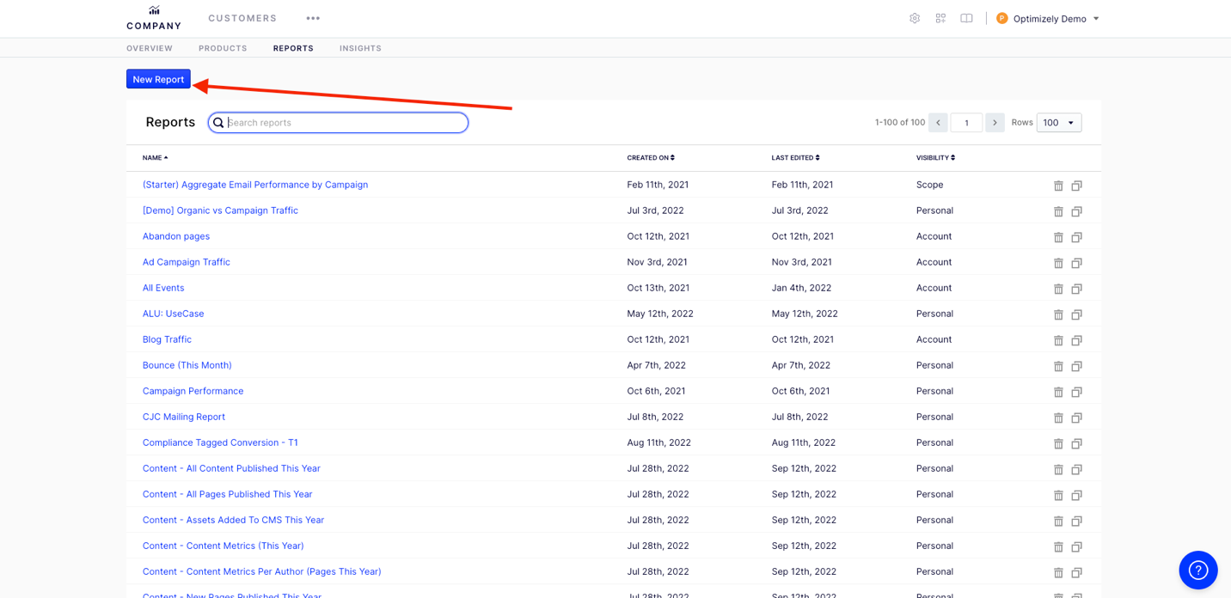Click the help question mark bubble
The height and width of the screenshot is (598, 1231).
coord(1197,570)
